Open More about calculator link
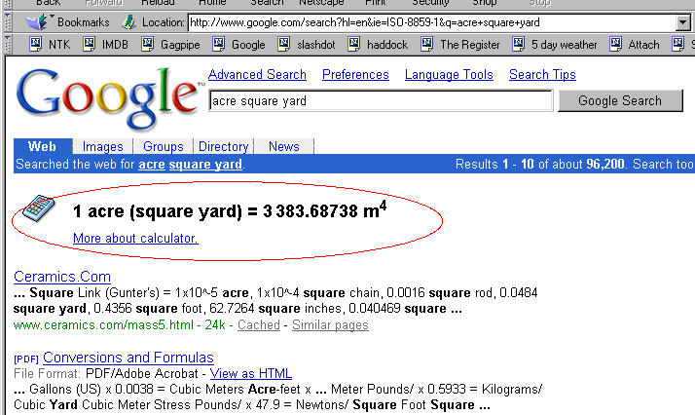This screenshot has height=415, width=695. [135, 238]
